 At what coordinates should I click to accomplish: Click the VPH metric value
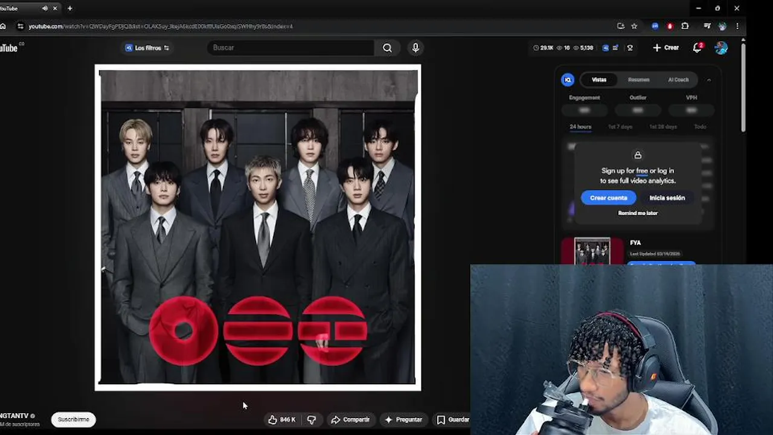[691, 111]
